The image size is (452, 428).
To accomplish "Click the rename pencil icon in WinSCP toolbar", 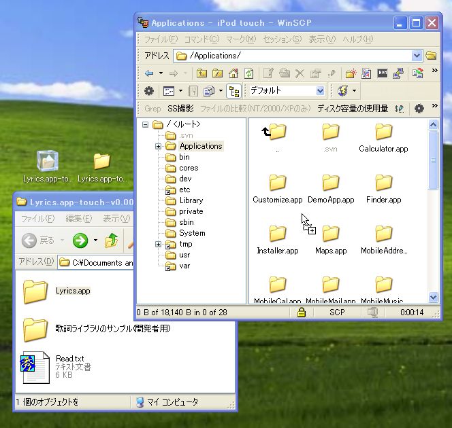I will (x=332, y=73).
